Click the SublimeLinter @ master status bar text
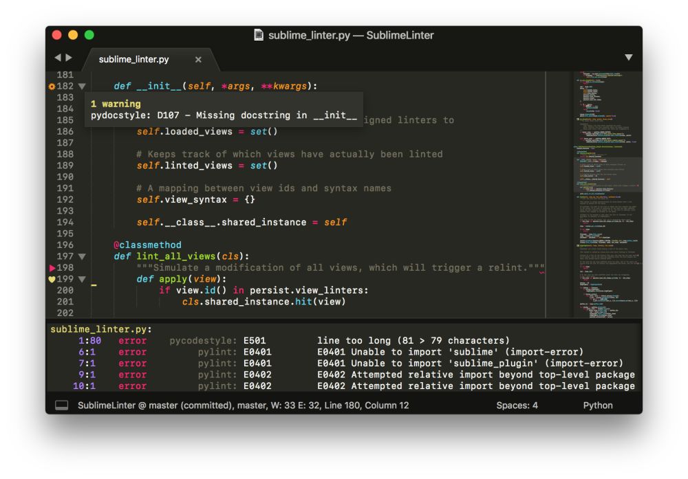This screenshot has height=479, width=688. 243,405
